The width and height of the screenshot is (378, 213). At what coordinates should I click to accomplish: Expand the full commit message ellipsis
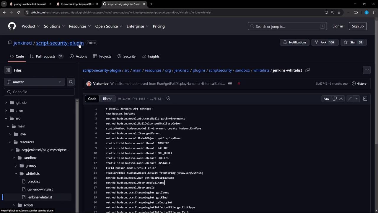coord(230,83)
